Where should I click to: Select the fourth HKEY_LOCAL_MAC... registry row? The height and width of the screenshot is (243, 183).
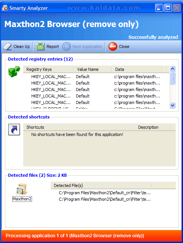(x=96, y=96)
